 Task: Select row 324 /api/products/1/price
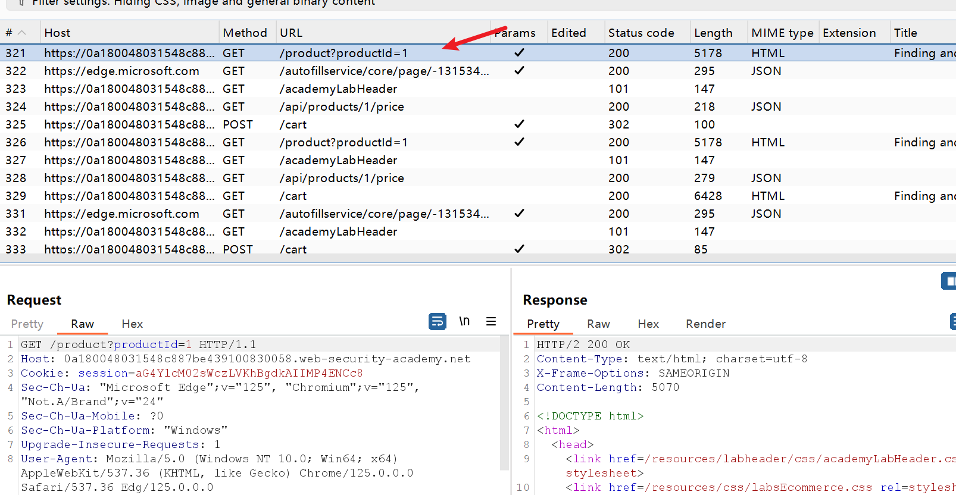coord(478,106)
